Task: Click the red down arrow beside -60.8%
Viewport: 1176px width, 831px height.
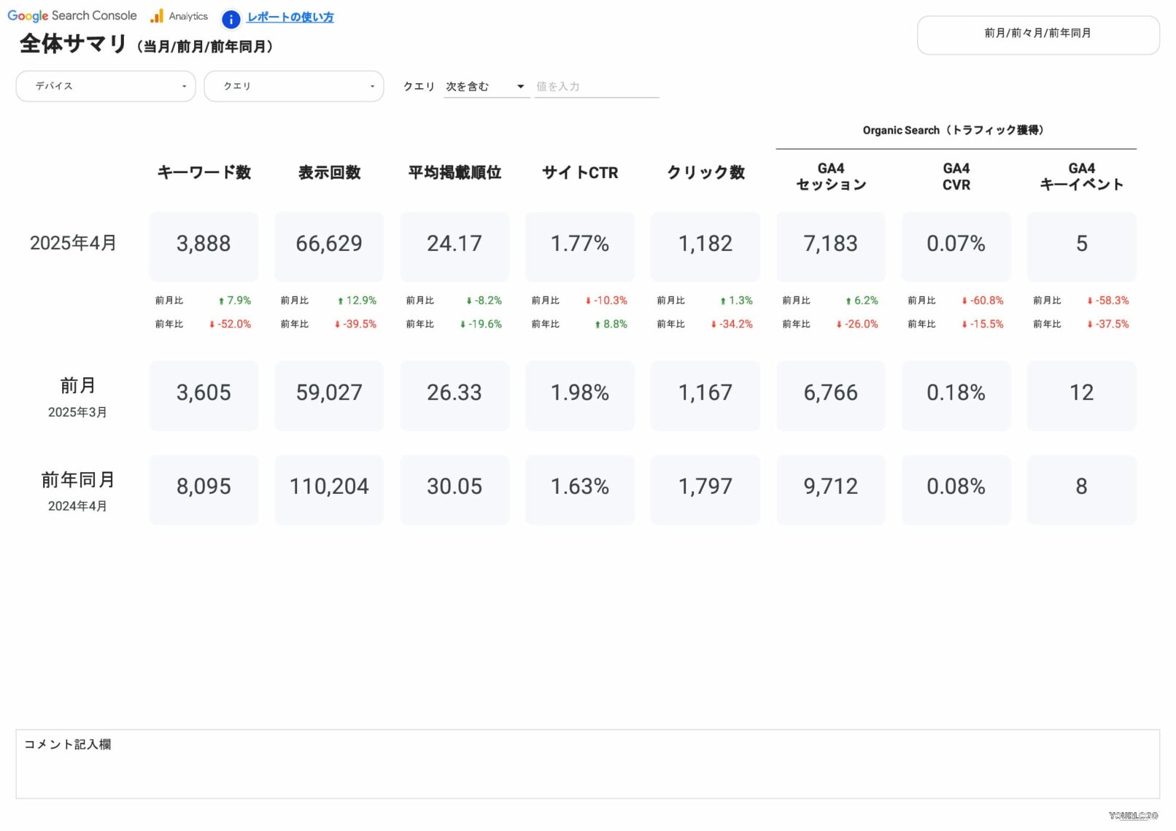Action: pyautogui.click(x=964, y=301)
